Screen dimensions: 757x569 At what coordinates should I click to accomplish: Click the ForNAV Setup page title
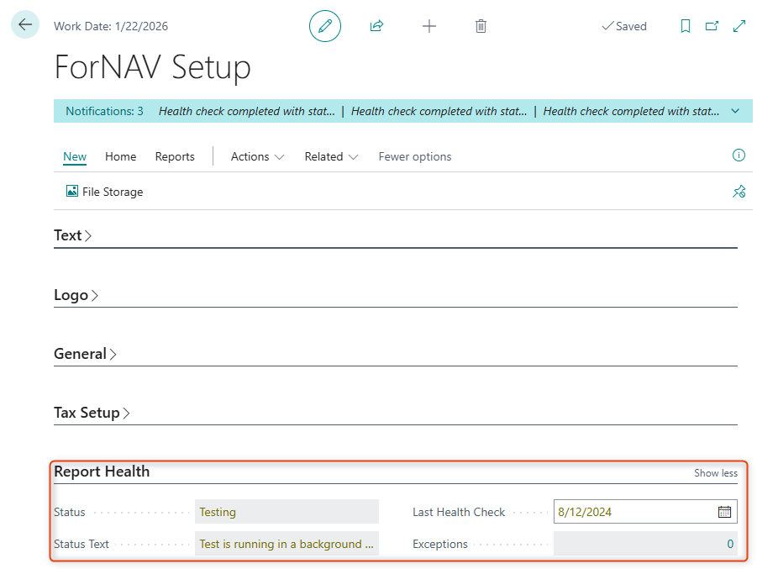[153, 67]
